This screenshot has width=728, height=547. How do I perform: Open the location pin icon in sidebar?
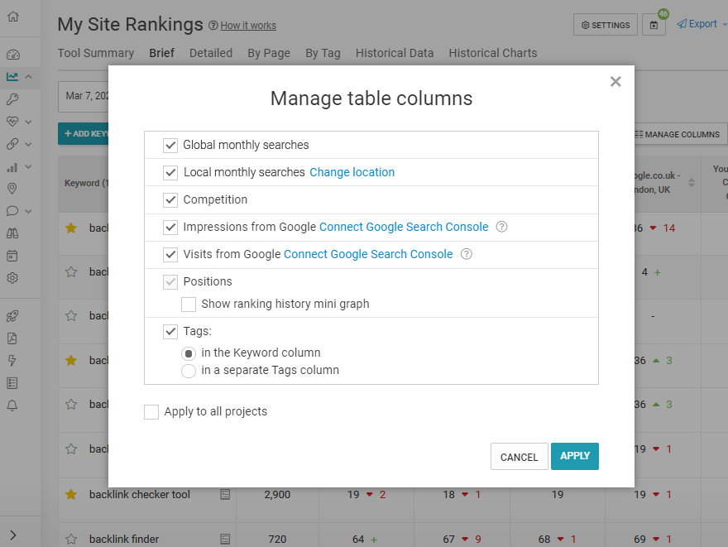click(x=12, y=189)
